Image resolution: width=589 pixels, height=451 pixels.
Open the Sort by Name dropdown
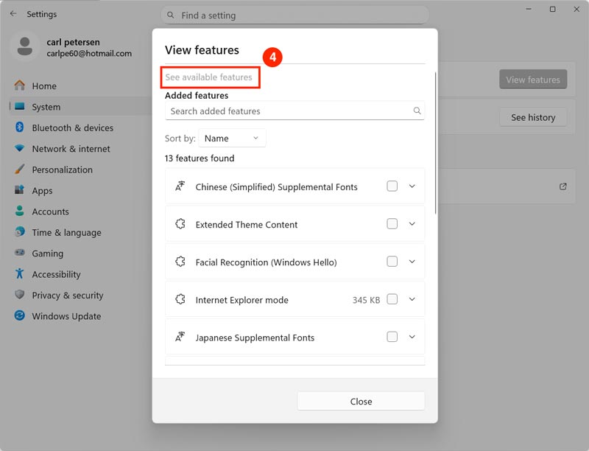[232, 139]
